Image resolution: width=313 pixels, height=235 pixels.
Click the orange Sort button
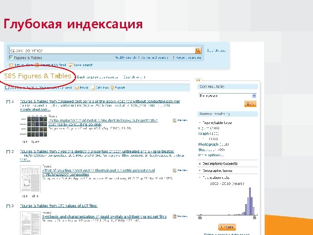tap(250, 104)
